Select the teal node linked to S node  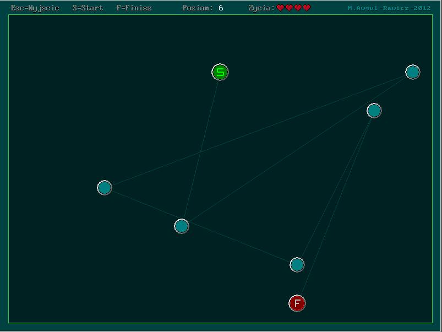(182, 226)
